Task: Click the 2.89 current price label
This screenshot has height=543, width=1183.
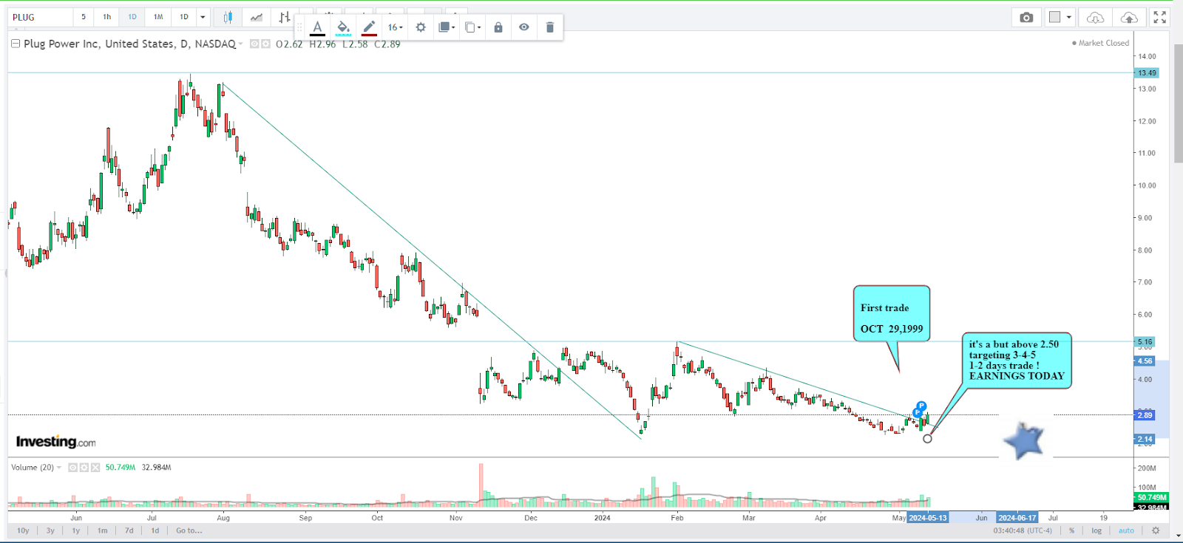Action: click(x=1145, y=415)
